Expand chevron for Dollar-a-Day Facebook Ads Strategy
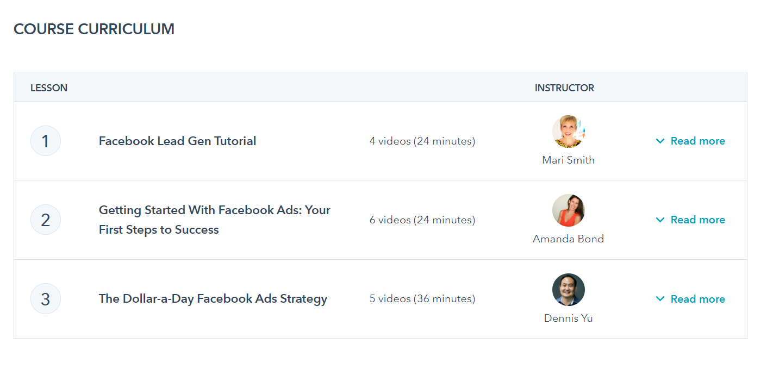773x375 pixels. pos(660,299)
